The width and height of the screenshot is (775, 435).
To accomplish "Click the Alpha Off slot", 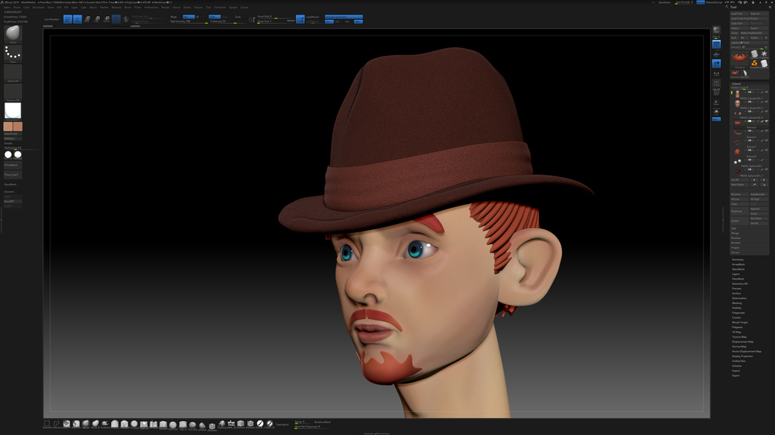I will pyautogui.click(x=13, y=73).
